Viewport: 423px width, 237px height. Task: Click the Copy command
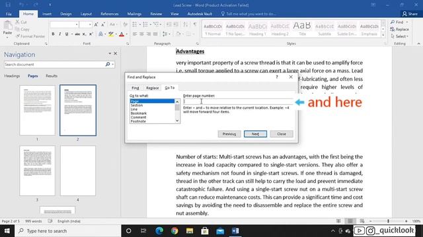(22, 29)
